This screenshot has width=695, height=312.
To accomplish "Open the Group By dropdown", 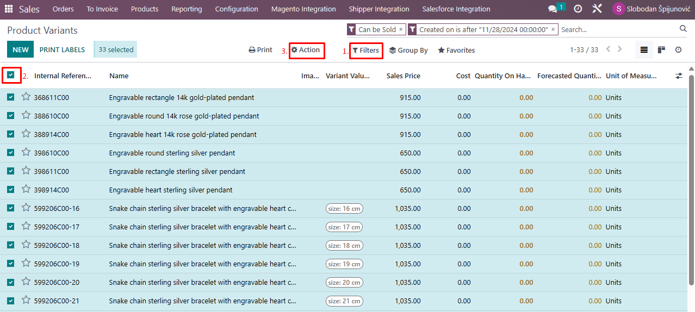I will click(x=408, y=51).
